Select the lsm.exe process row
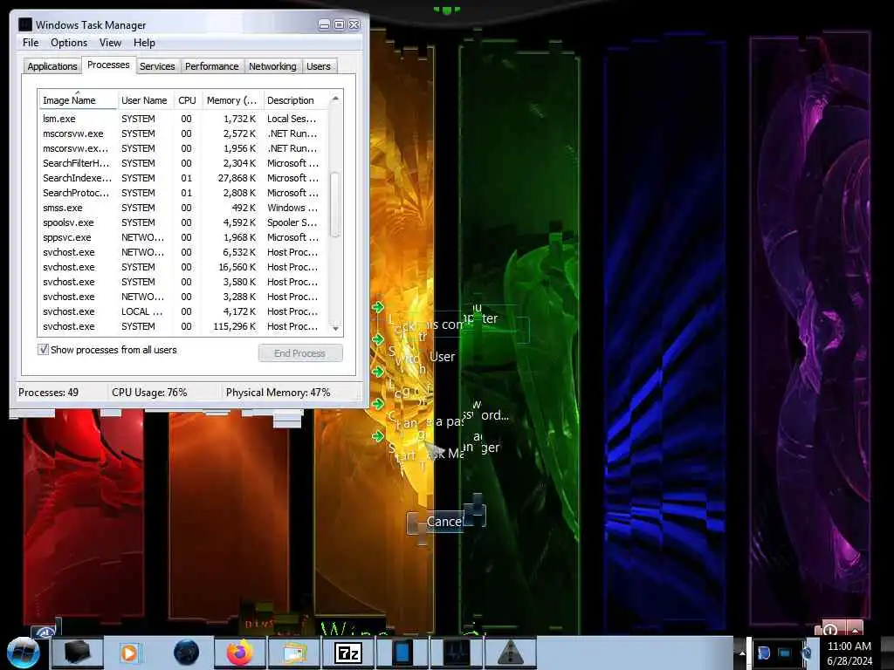The height and width of the screenshot is (670, 894). pyautogui.click(x=183, y=119)
